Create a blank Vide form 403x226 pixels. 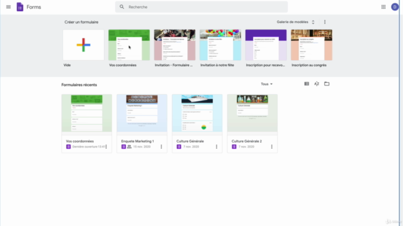pyautogui.click(x=84, y=45)
